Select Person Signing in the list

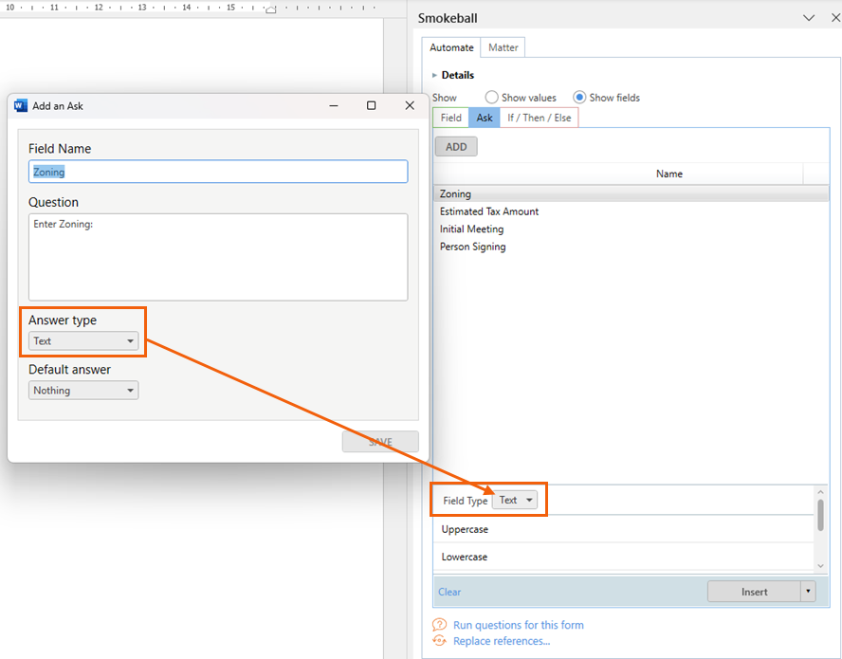pyautogui.click(x=631, y=247)
